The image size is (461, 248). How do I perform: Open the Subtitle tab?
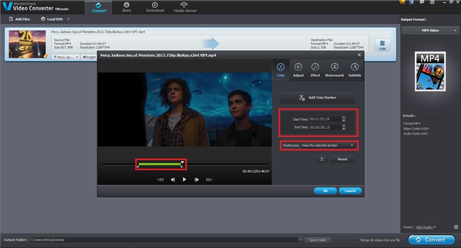coord(354,70)
